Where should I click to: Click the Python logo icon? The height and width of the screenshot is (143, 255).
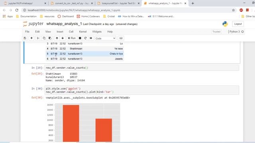pyautogui.click(x=225, y=24)
